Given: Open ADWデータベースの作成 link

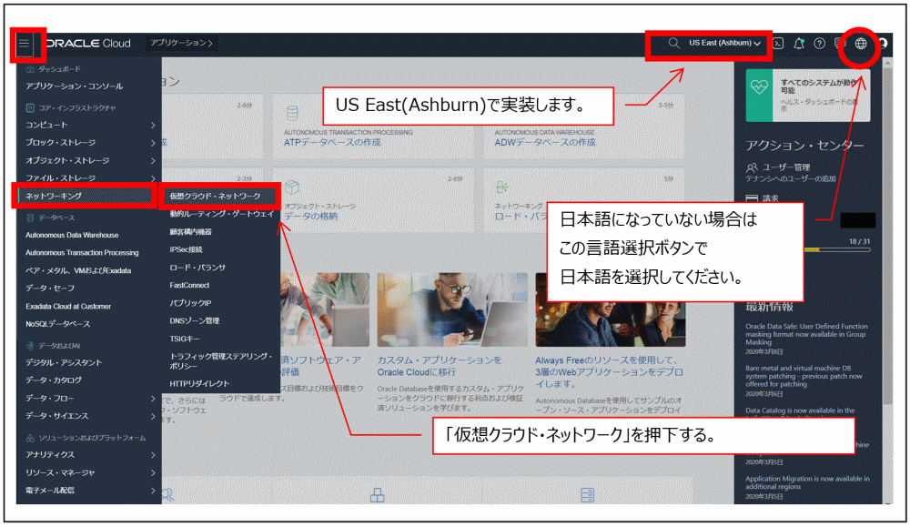Looking at the screenshot, I should click(x=544, y=143).
